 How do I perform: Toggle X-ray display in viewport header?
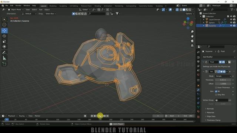pos(177,10)
